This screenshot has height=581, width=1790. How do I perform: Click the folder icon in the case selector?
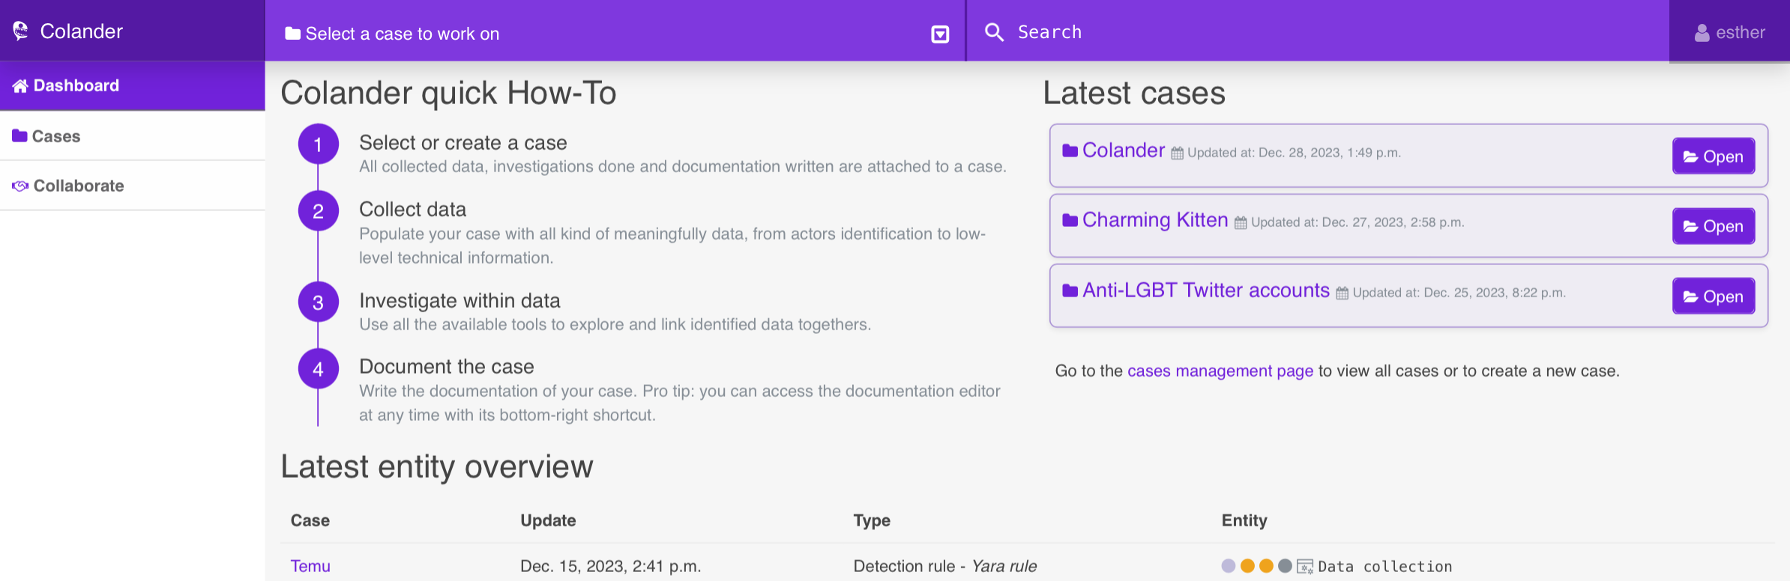[292, 34]
